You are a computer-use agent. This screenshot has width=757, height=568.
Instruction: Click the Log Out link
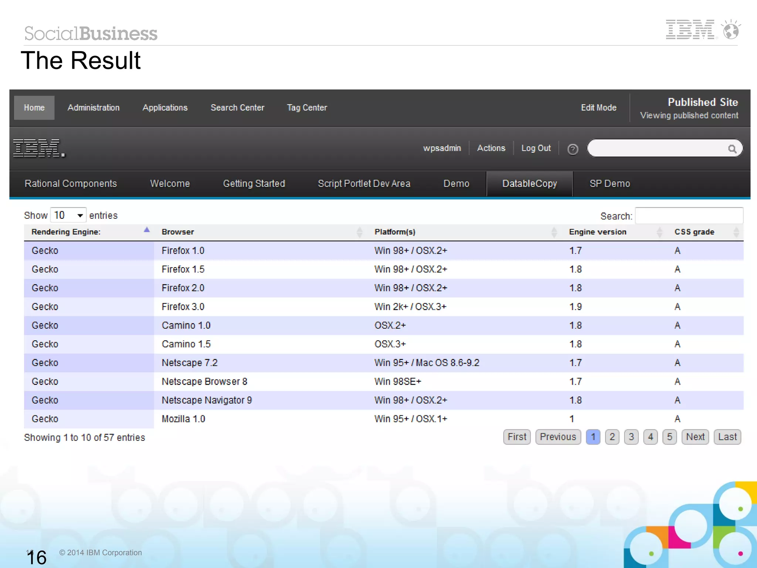(x=536, y=148)
